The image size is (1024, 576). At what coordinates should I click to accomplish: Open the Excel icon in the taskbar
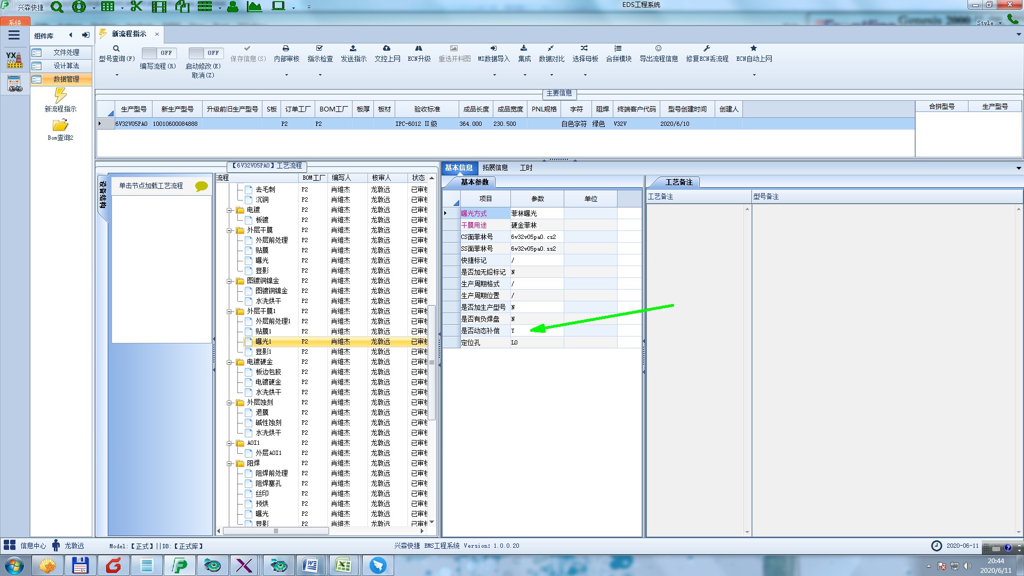(x=343, y=565)
